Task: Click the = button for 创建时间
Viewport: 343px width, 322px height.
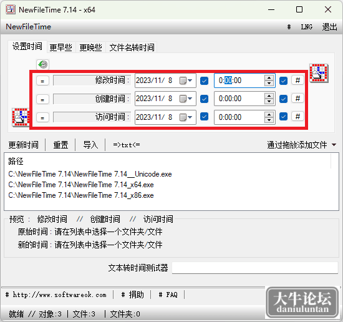Action: 42,99
